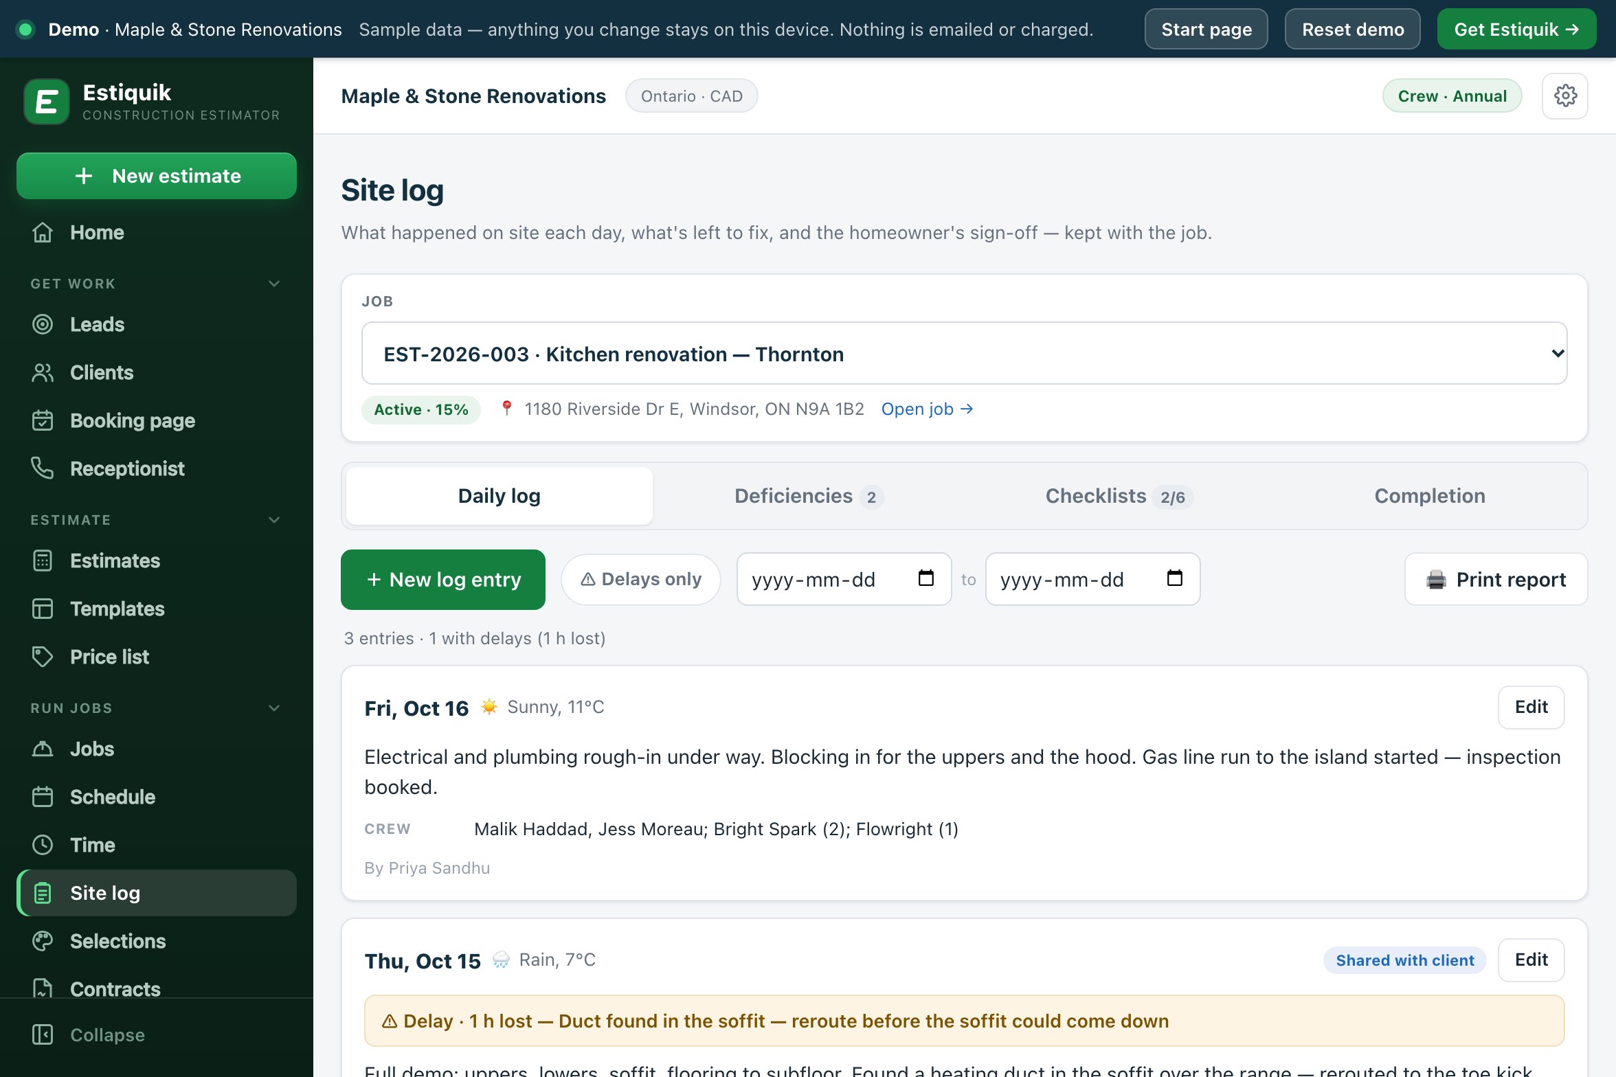Click the Leads target icon
Image resolution: width=1616 pixels, height=1077 pixels.
click(43, 324)
